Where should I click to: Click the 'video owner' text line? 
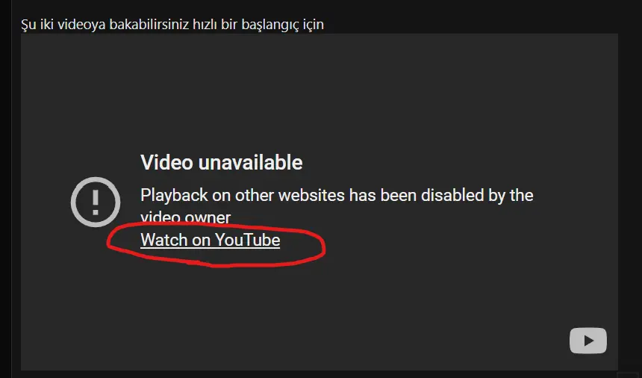point(185,217)
